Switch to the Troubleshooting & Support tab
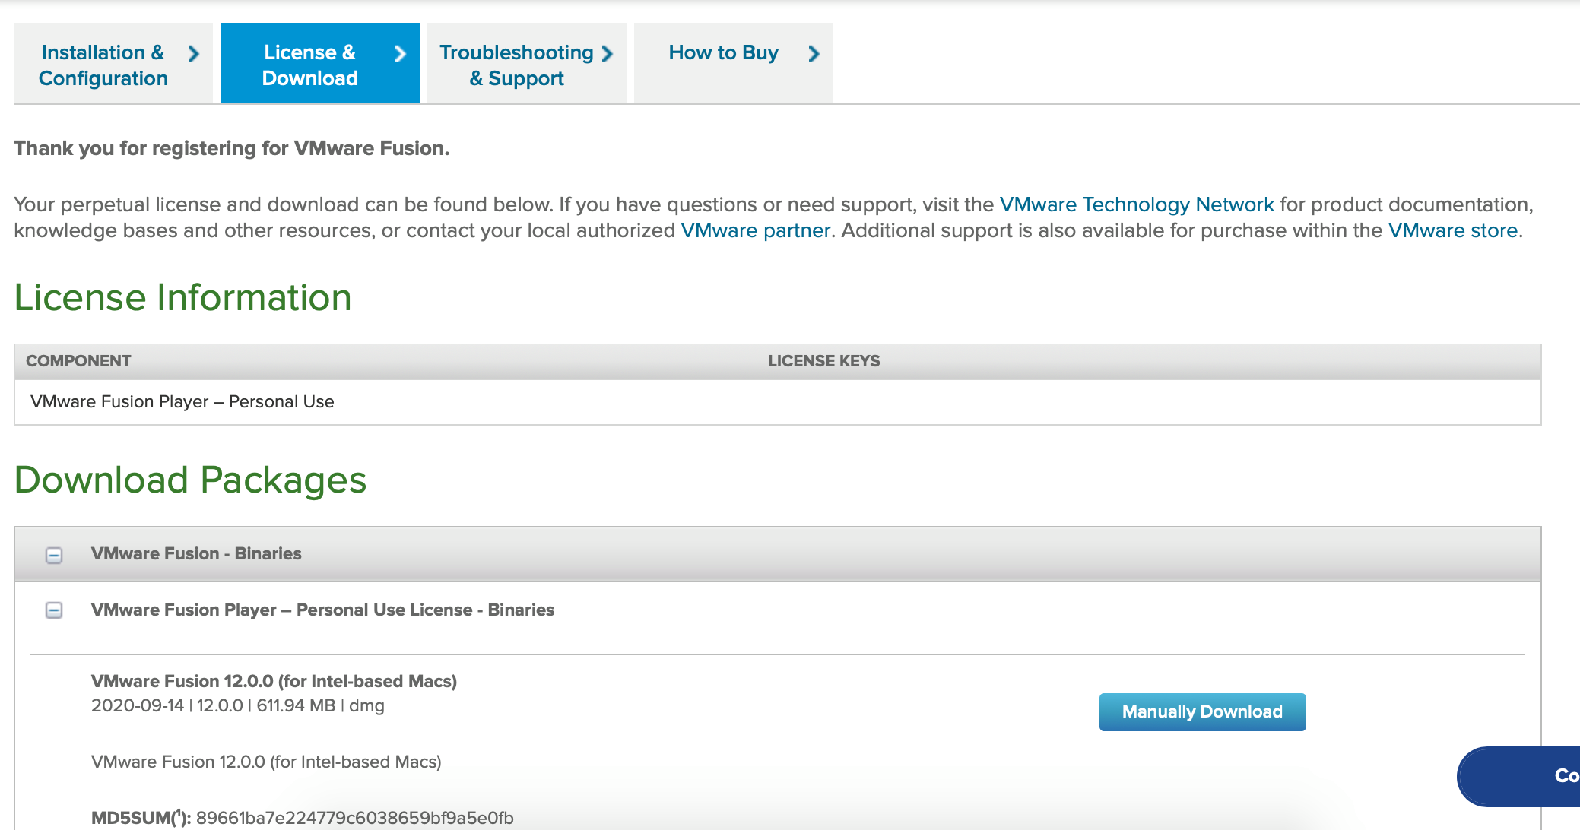 516,65
